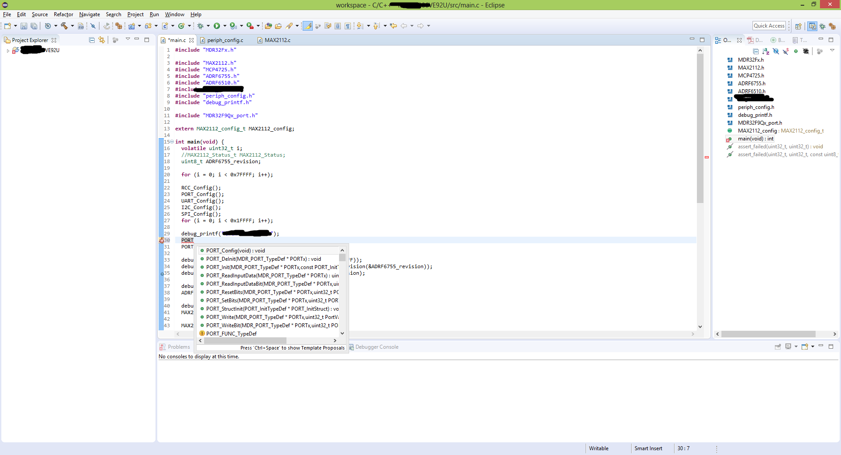Click Collapse All in Project Explorer
841x455 pixels.
[92, 40]
